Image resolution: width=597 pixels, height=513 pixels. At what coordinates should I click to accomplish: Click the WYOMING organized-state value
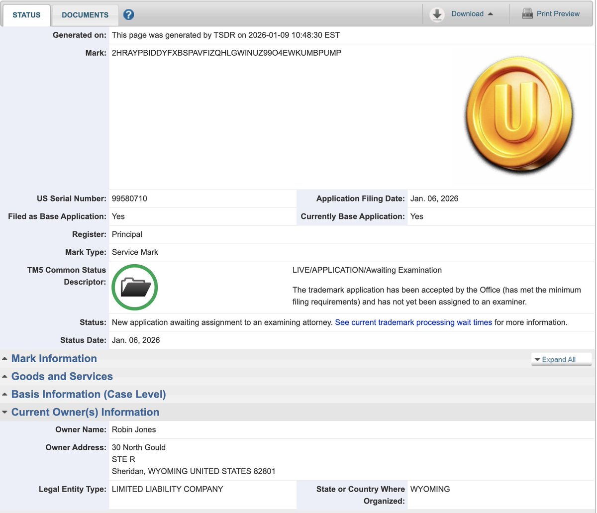point(430,489)
